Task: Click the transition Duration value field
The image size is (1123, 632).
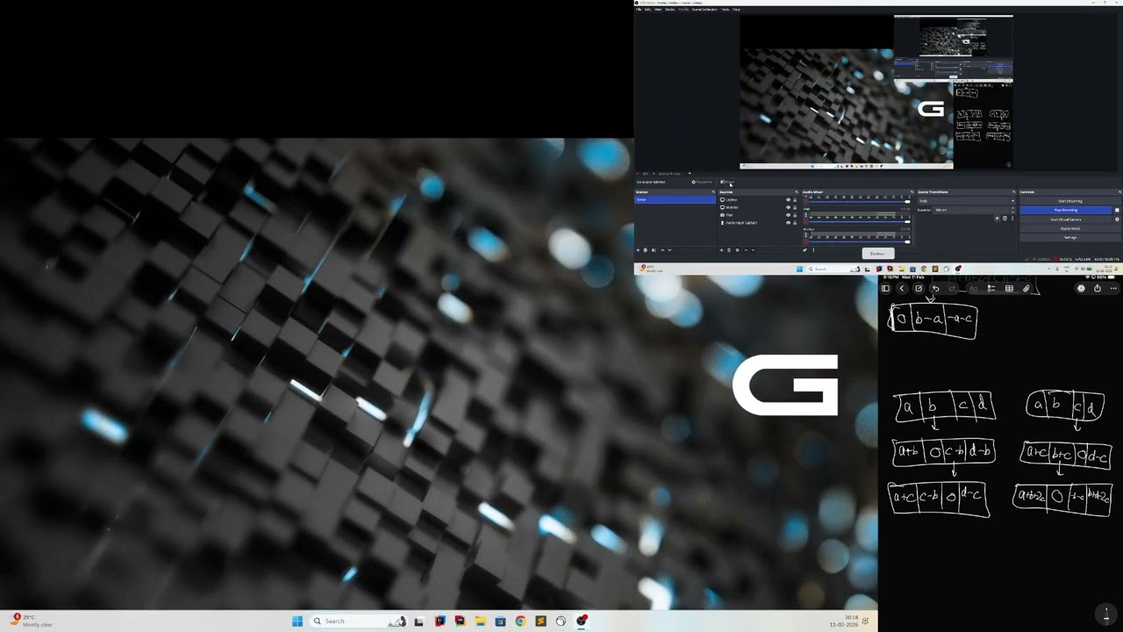Action: pyautogui.click(x=970, y=210)
